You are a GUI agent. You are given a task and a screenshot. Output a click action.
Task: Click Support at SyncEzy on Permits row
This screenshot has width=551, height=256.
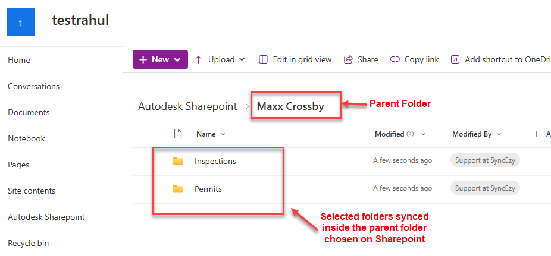(x=485, y=188)
